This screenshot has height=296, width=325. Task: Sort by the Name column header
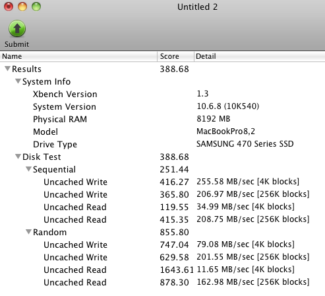tap(78, 56)
